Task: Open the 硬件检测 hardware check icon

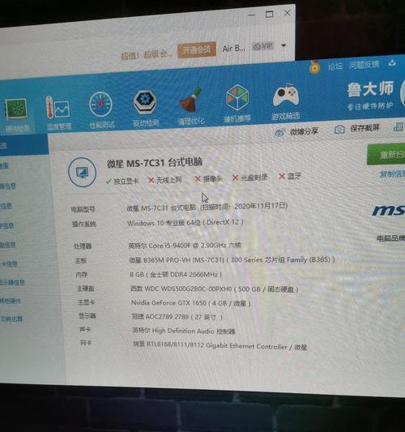Action: 16,115
